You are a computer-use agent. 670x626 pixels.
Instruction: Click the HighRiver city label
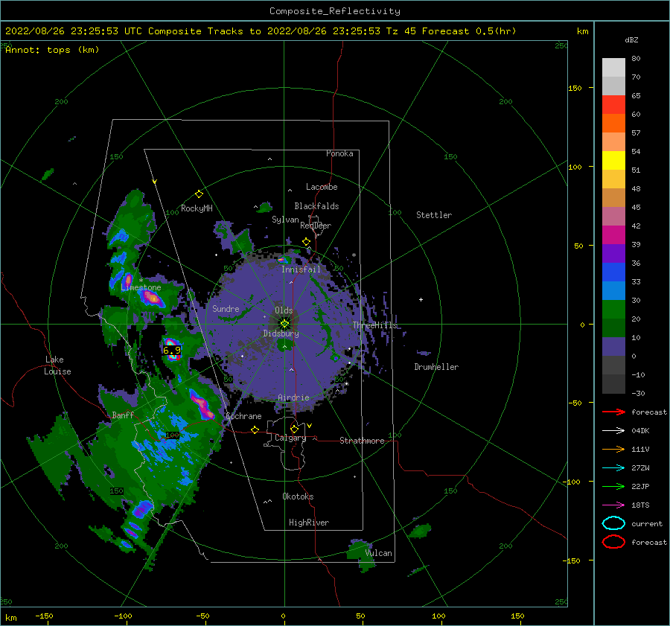click(309, 523)
